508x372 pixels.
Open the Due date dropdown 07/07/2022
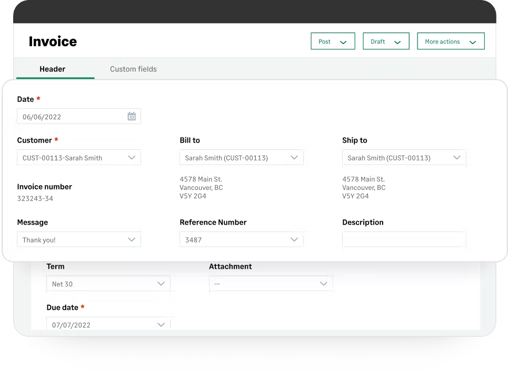[108, 325]
